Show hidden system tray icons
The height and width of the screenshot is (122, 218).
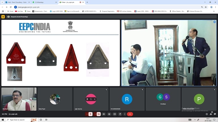point(195,120)
